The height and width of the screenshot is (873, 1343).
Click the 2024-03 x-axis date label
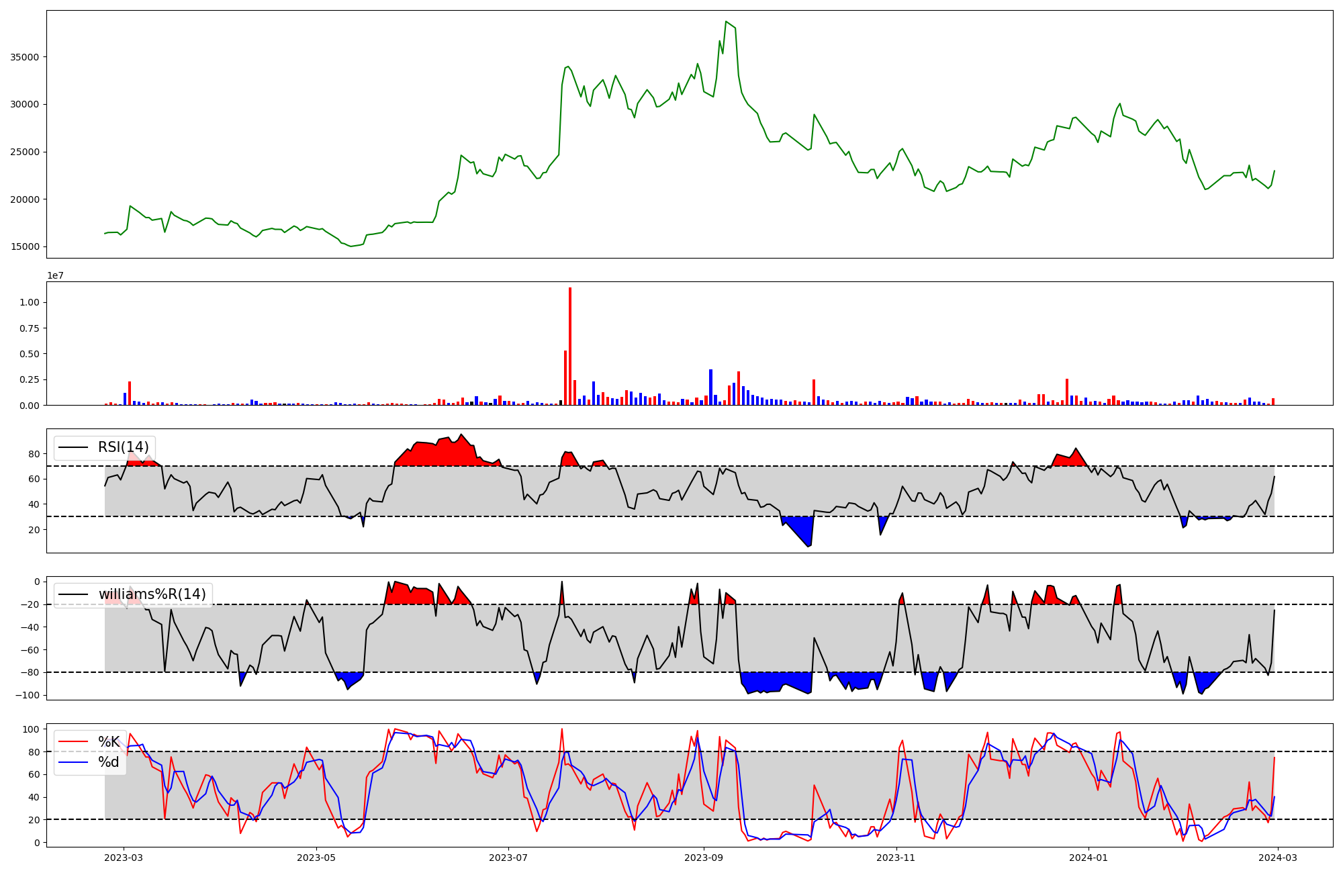click(x=1277, y=858)
